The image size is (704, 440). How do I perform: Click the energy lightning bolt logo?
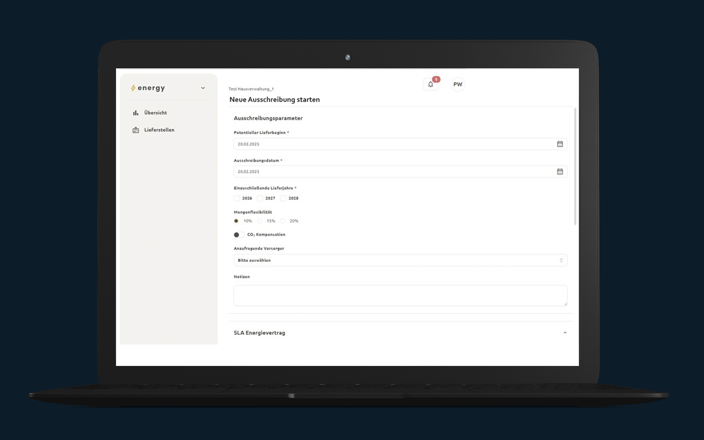[133, 88]
